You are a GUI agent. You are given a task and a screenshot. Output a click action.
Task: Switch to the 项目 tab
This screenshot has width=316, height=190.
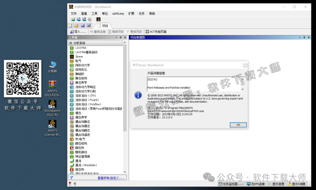pos(103,26)
